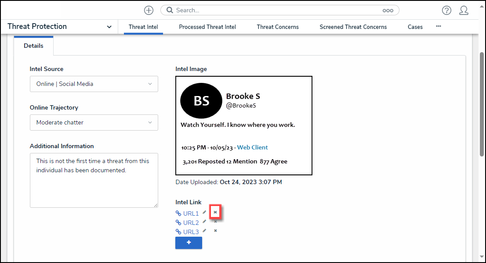Click the scrollbar down arrow
486x263 pixels.
click(x=482, y=256)
